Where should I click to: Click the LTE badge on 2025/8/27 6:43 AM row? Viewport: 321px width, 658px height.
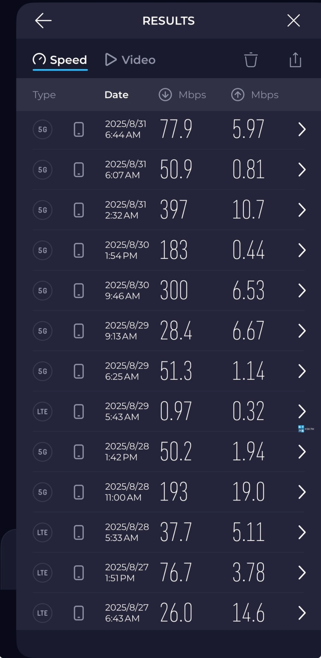[x=42, y=613]
